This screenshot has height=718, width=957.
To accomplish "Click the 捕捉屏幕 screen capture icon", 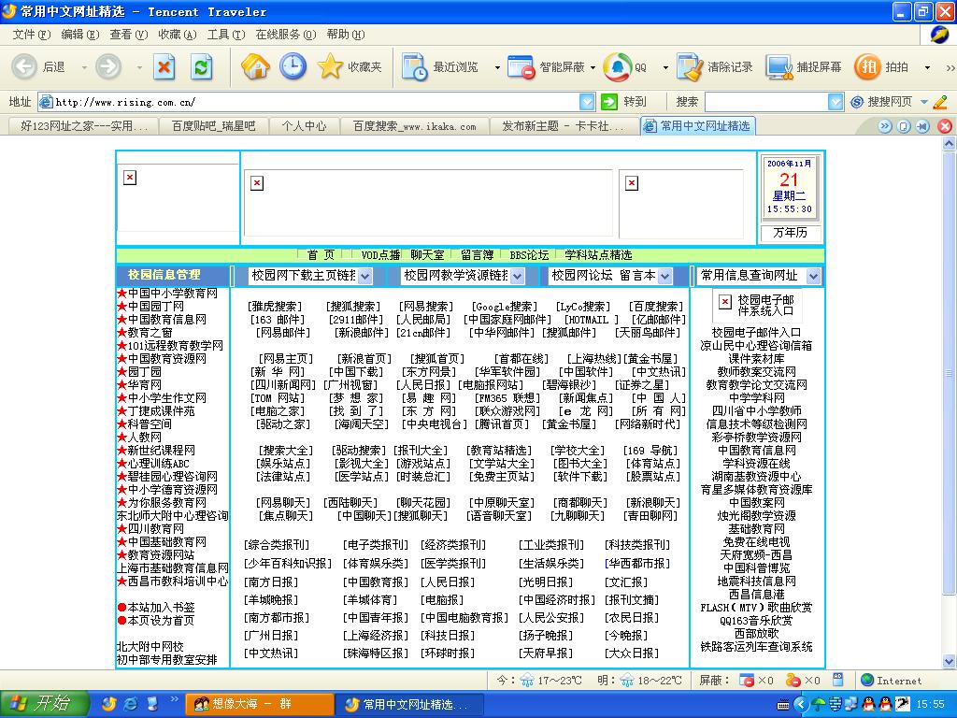I will 779,66.
